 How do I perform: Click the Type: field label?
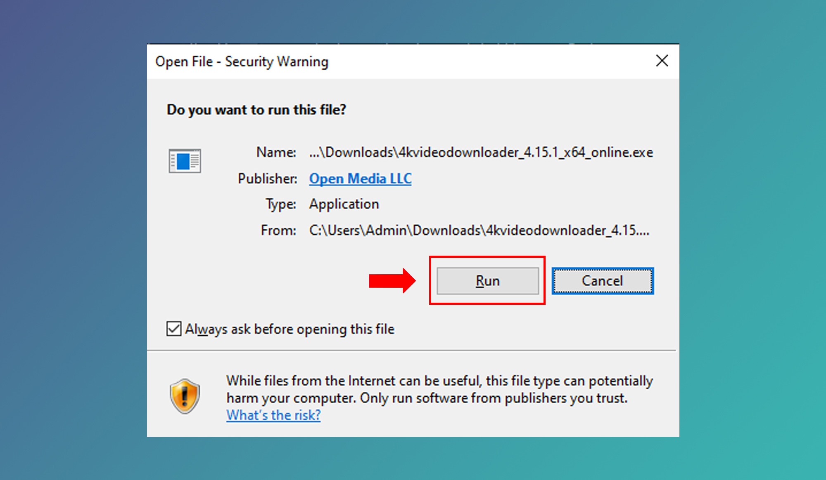click(281, 204)
